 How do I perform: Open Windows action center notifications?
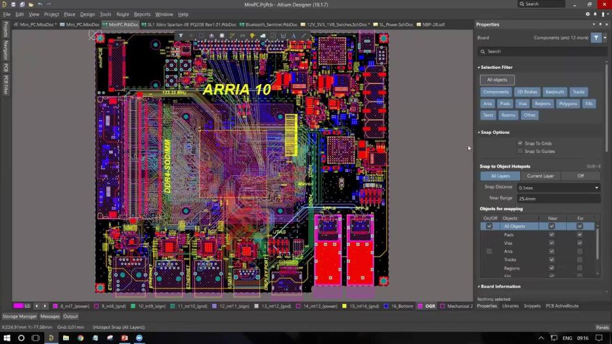[599, 338]
